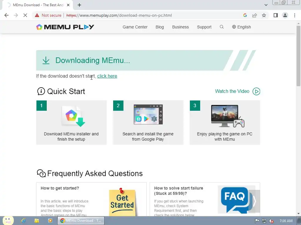Click the green step number 1 badge
This screenshot has width=301, height=225.
tap(41, 105)
